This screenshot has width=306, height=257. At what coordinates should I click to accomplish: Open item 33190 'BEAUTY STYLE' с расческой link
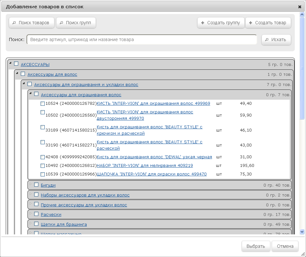149,145
